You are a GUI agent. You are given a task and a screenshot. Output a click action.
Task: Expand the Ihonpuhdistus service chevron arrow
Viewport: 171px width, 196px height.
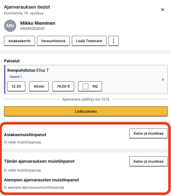point(163,80)
